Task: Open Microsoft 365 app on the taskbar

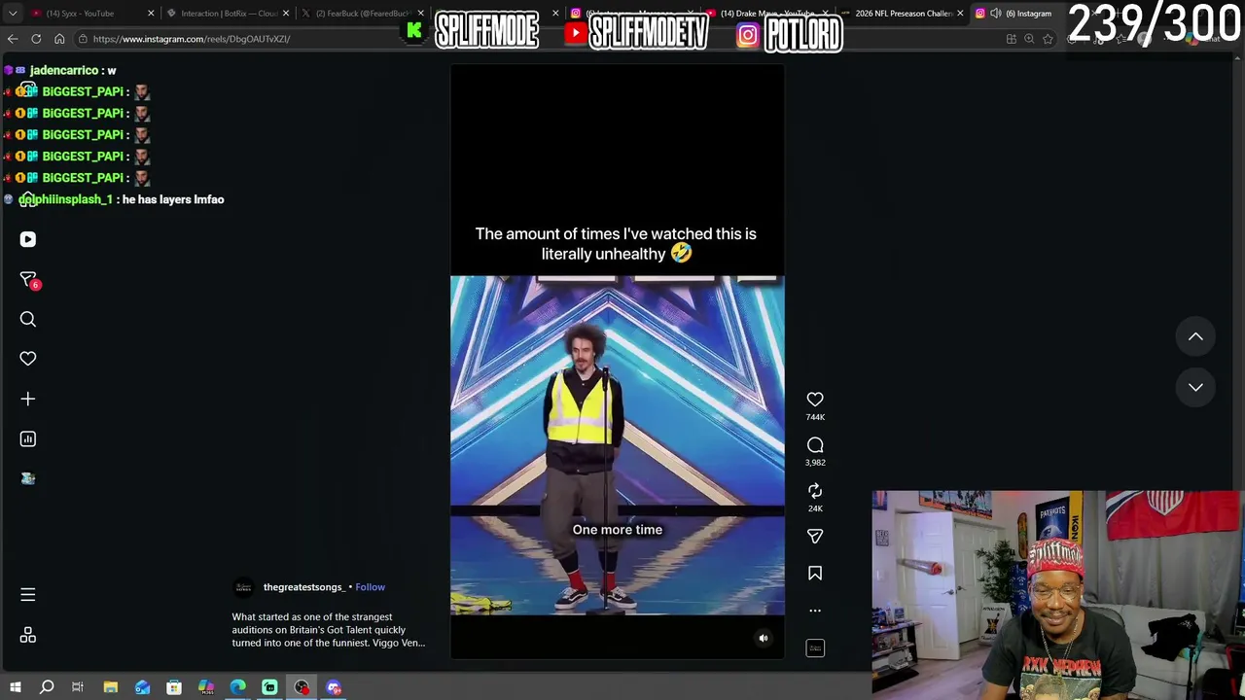Action: click(x=206, y=688)
